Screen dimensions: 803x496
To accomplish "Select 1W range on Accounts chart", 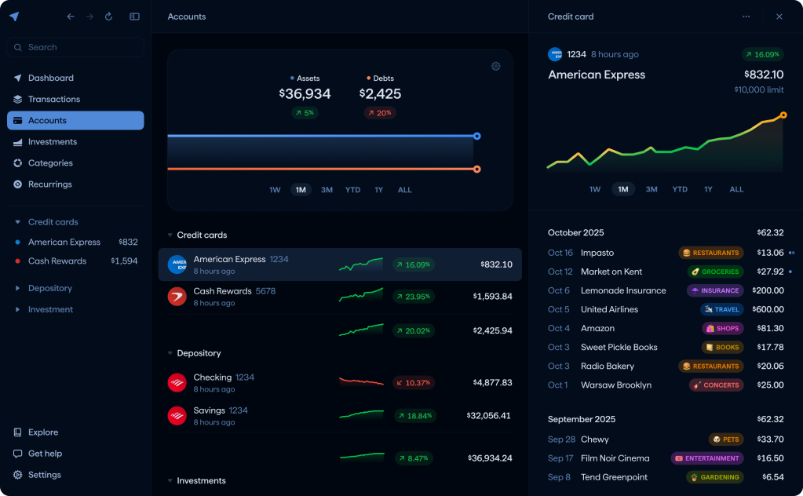I will point(275,190).
